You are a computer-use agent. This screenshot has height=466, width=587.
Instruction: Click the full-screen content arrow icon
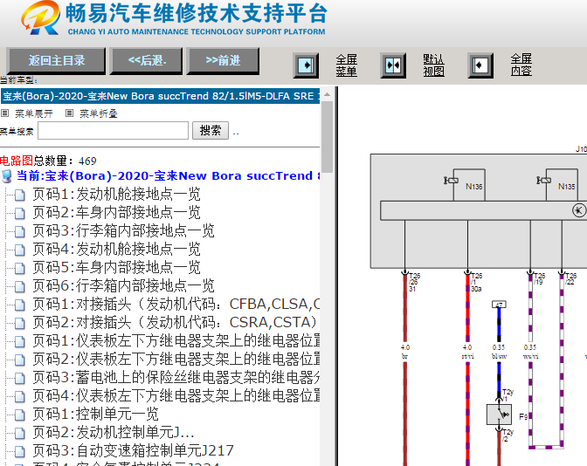click(x=480, y=65)
